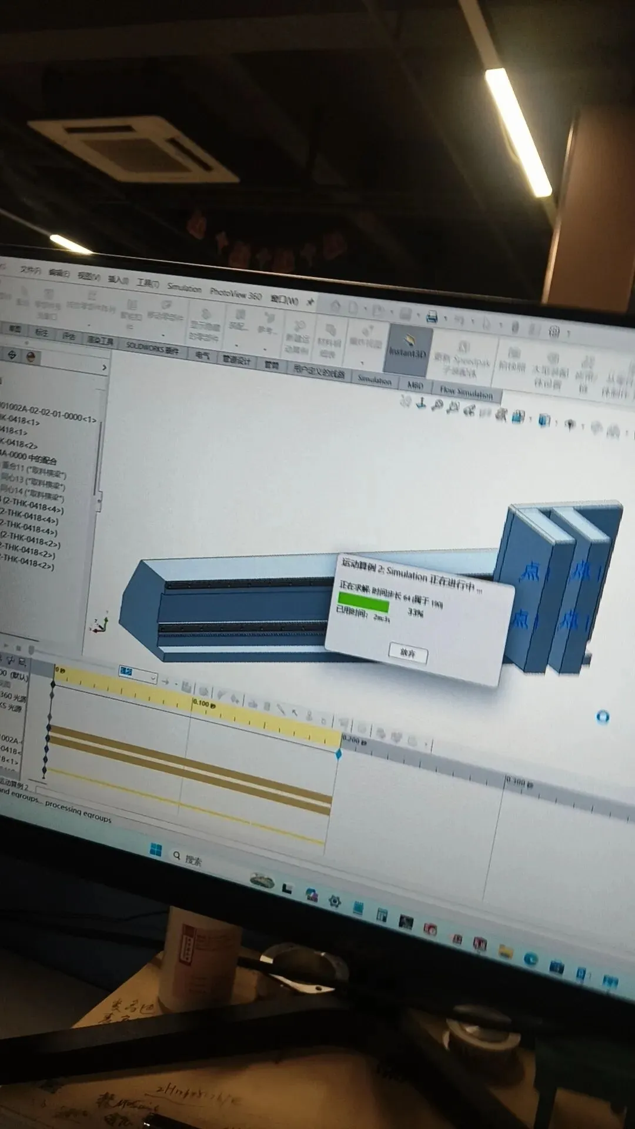This screenshot has height=1129, width=635.
Task: Click the green simulation progress bar
Action: 363,603
